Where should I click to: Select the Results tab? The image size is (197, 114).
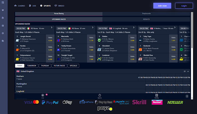(x=147, y=19)
